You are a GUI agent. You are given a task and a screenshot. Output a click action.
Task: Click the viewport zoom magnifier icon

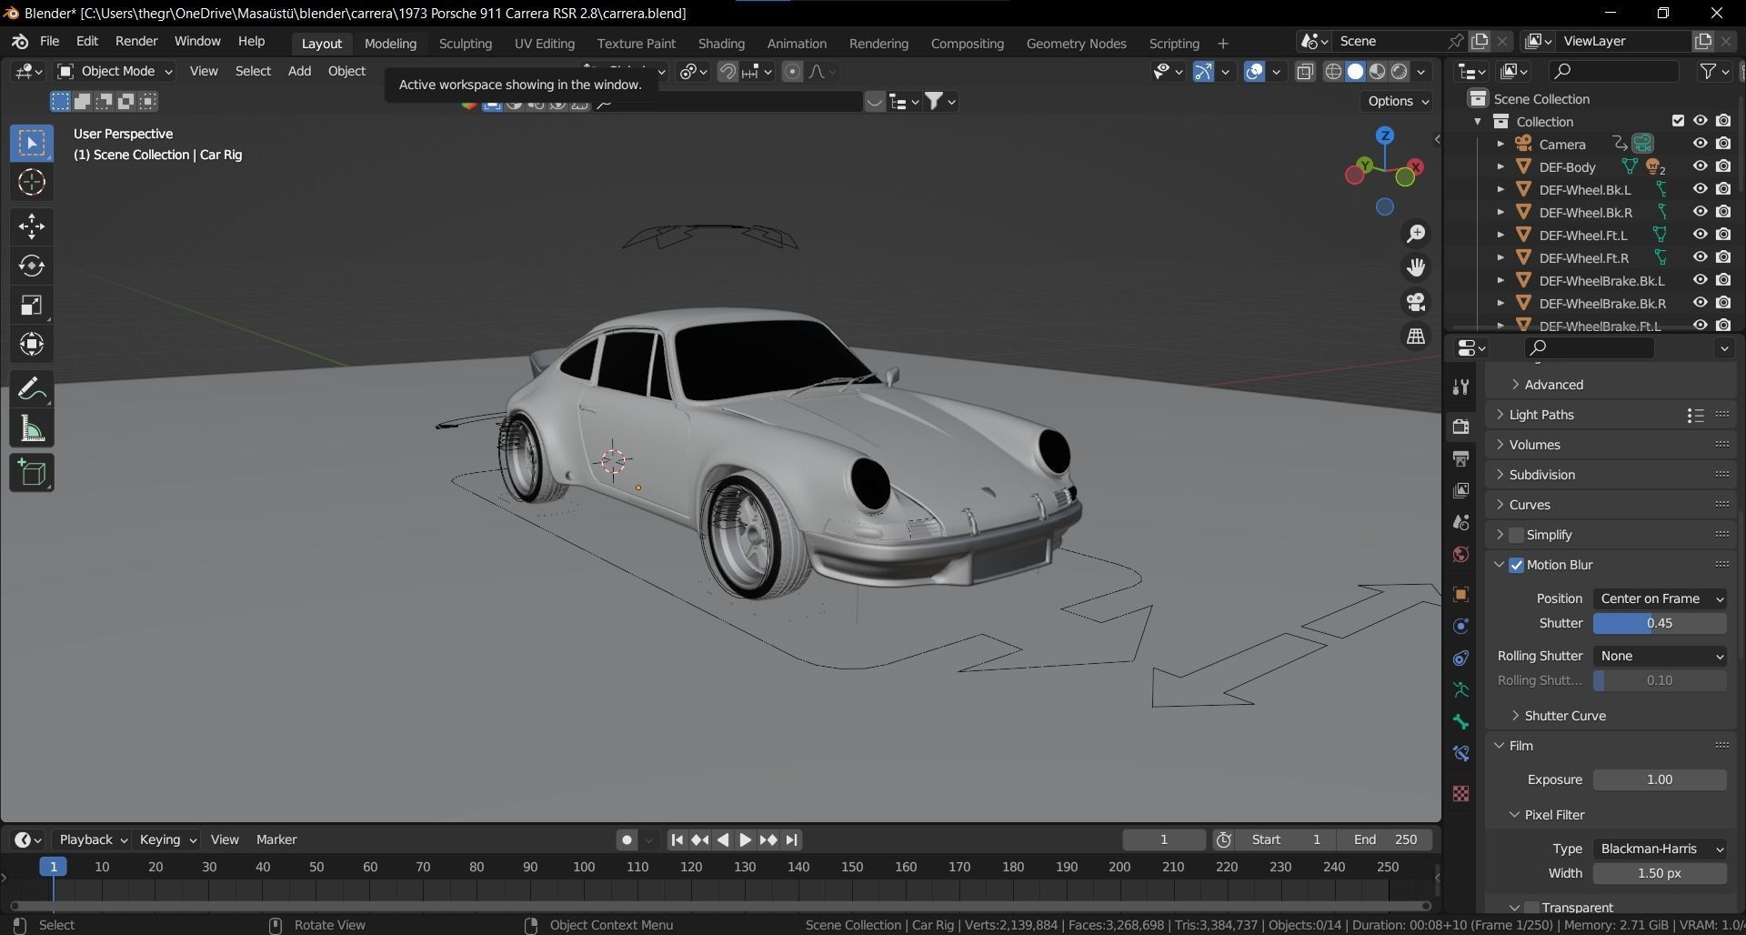pyautogui.click(x=1416, y=234)
